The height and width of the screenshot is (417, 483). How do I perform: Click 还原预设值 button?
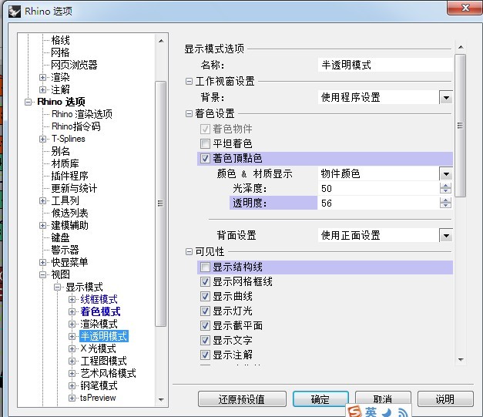click(242, 399)
